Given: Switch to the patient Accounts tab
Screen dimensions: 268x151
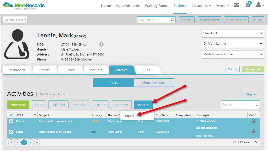Looking at the screenshot, I should (x=95, y=70).
